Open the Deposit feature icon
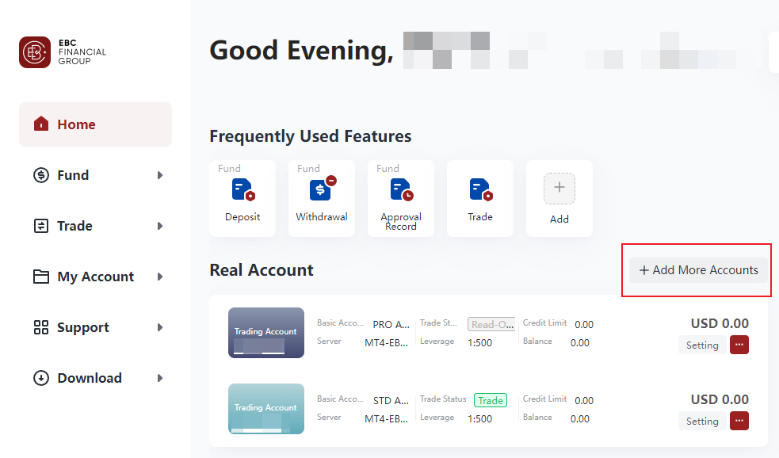The width and height of the screenshot is (779, 458). click(x=242, y=191)
